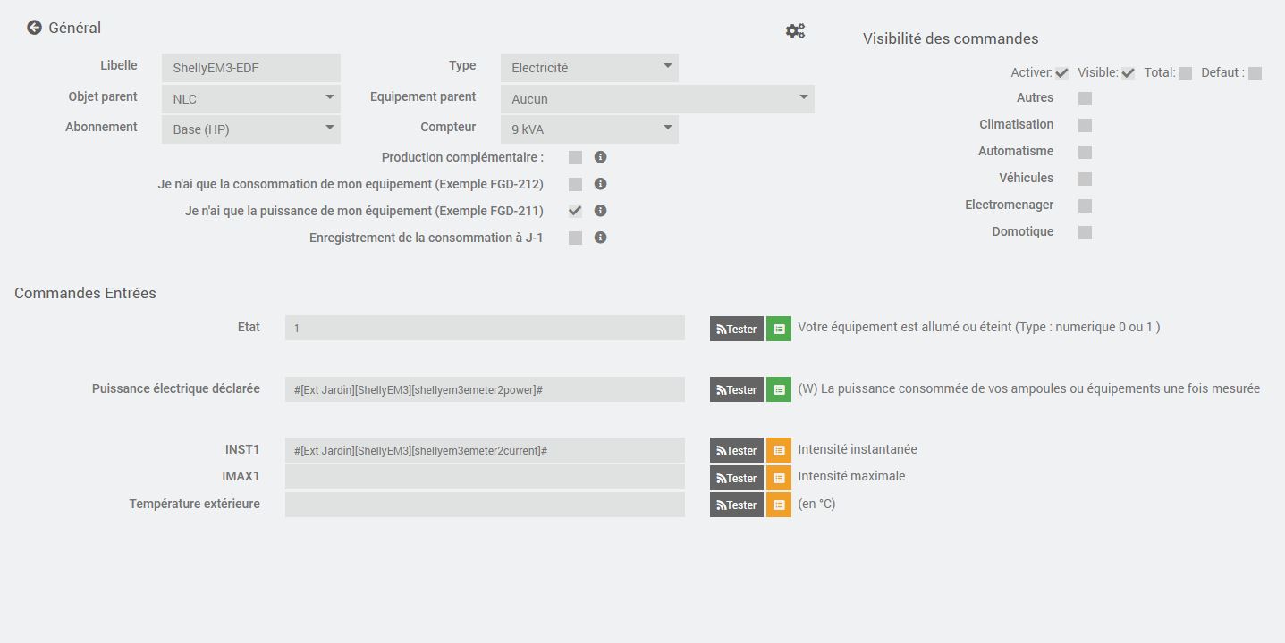1285x643 pixels.
Task: Check the consumption-only FGD-212 option
Action: 575,184
